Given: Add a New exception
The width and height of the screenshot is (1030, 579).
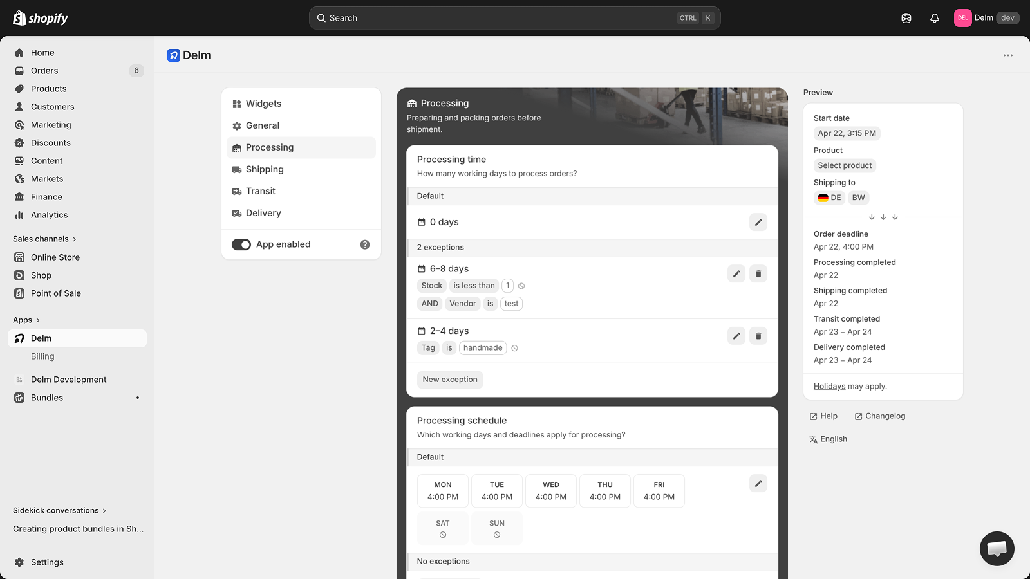Looking at the screenshot, I should pyautogui.click(x=450, y=380).
